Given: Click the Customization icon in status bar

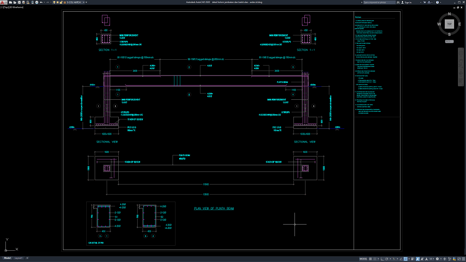Looking at the screenshot, I should [463, 259].
